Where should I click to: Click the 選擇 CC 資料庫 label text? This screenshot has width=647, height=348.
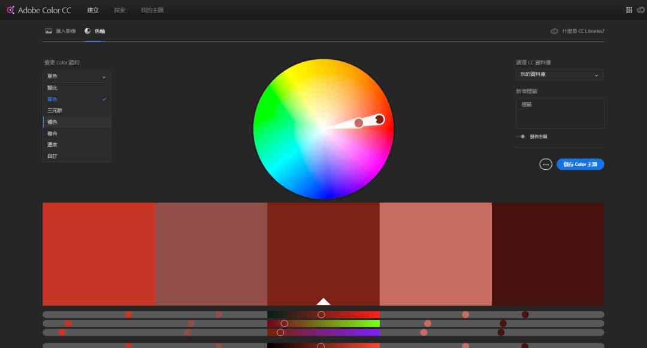(x=533, y=63)
